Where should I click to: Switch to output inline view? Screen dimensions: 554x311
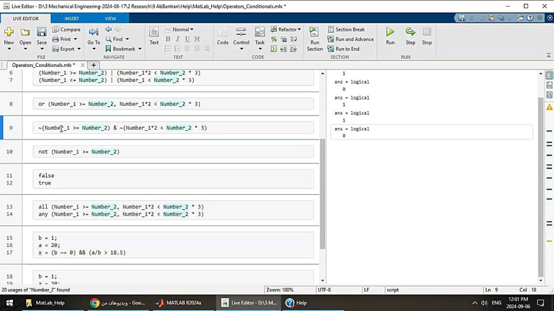[550, 85]
